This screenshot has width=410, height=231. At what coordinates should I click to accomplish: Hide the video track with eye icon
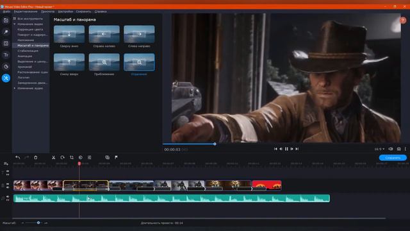click(x=8, y=184)
